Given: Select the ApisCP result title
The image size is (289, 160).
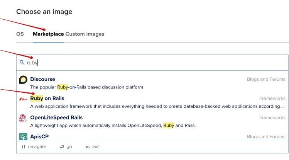Looking at the screenshot, I should pos(39,136).
